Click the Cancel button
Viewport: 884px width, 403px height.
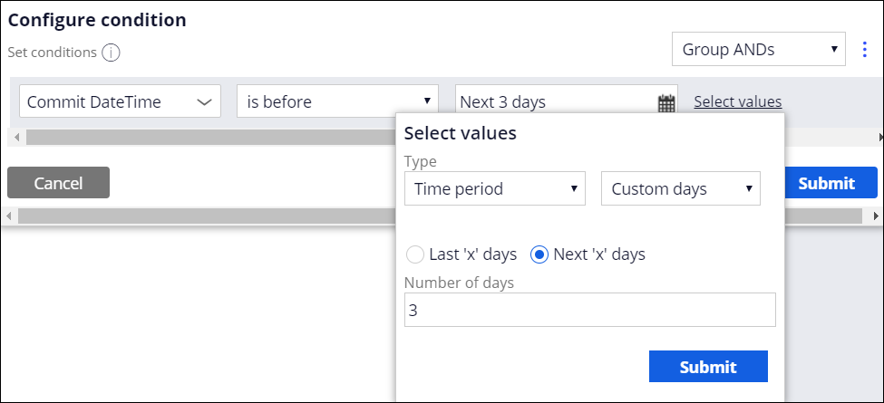[59, 183]
